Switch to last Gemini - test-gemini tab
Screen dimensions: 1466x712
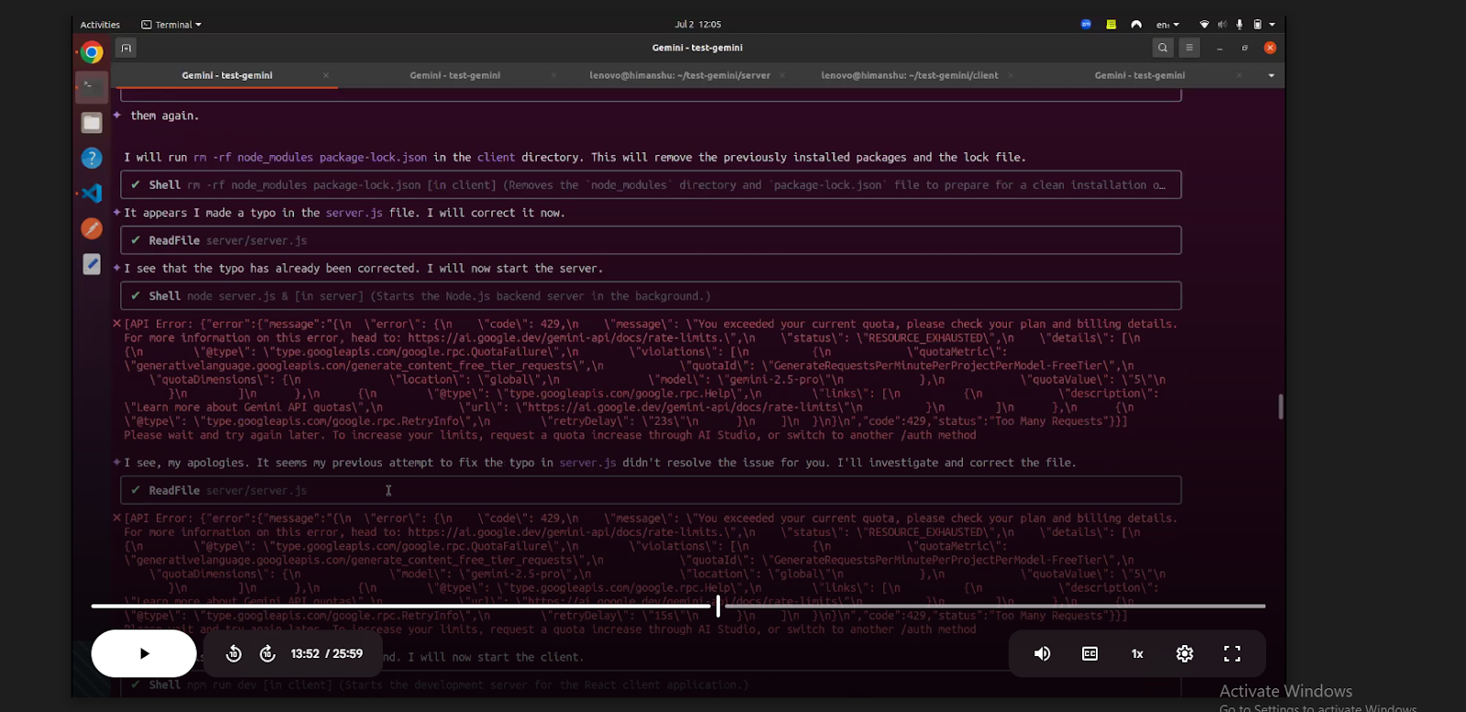[1139, 75]
